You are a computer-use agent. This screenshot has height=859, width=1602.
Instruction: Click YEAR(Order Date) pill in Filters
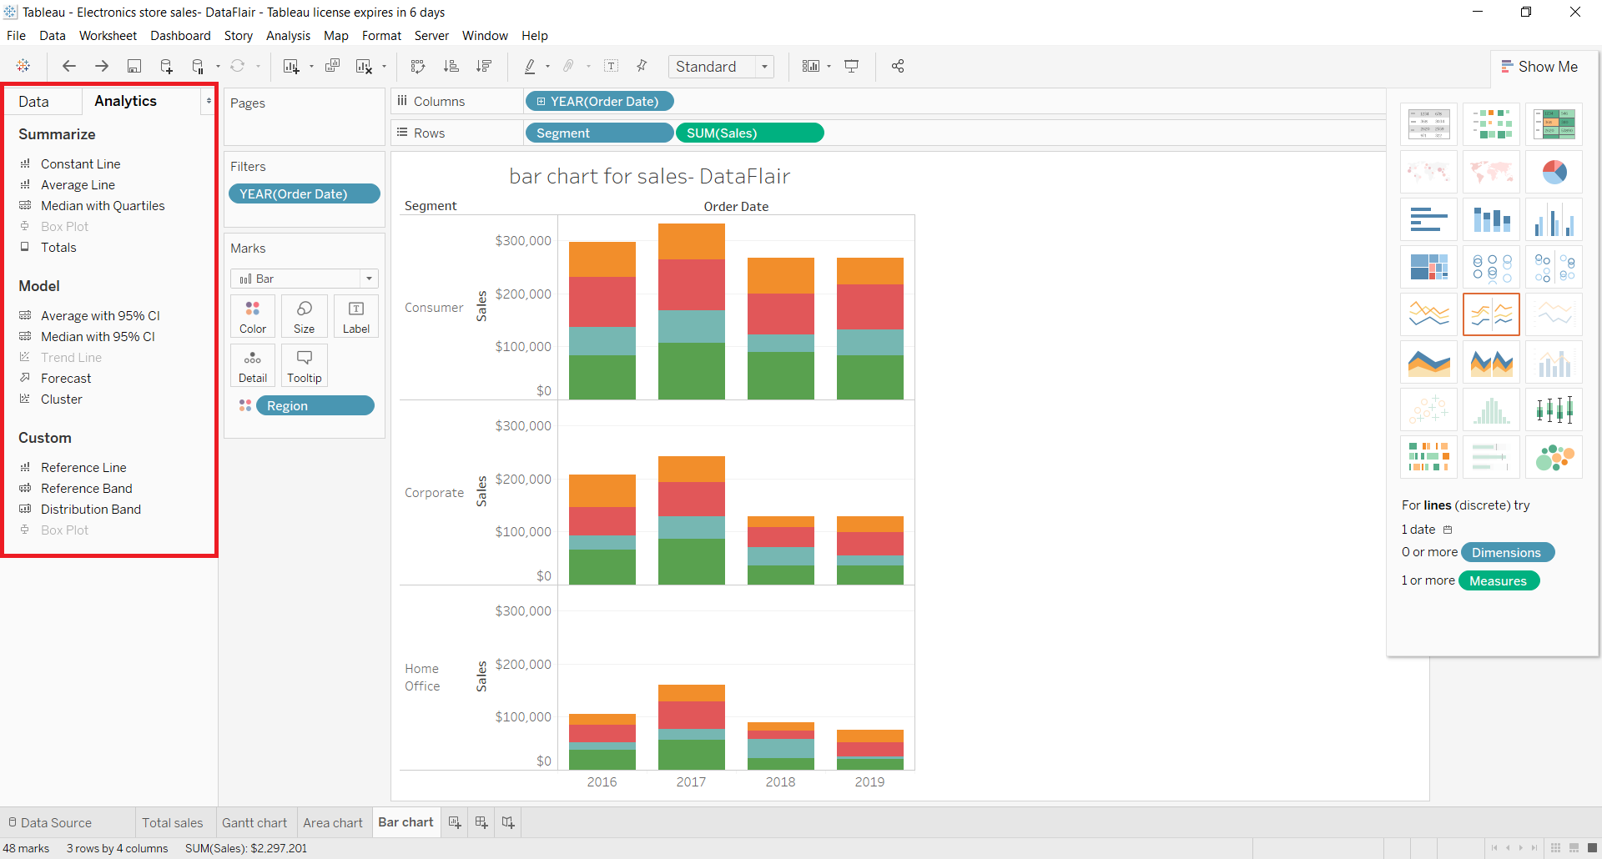coord(304,193)
